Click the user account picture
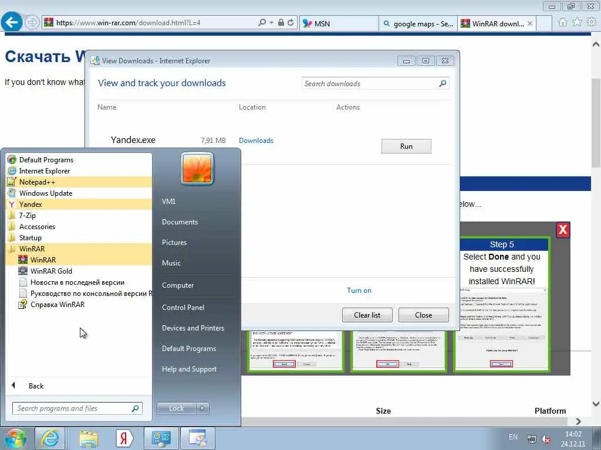The width and height of the screenshot is (601, 450). 197,168
